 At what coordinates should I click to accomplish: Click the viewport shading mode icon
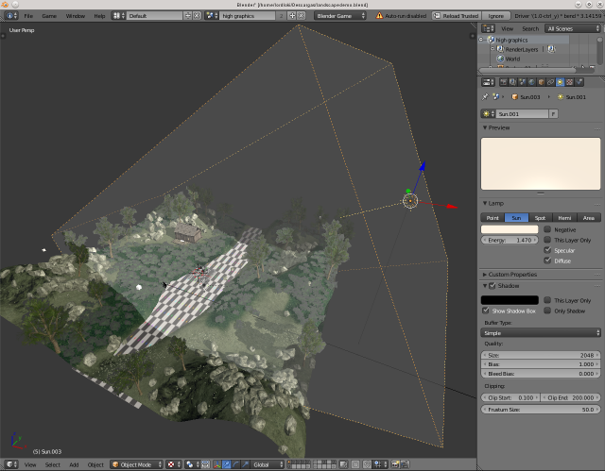click(171, 464)
